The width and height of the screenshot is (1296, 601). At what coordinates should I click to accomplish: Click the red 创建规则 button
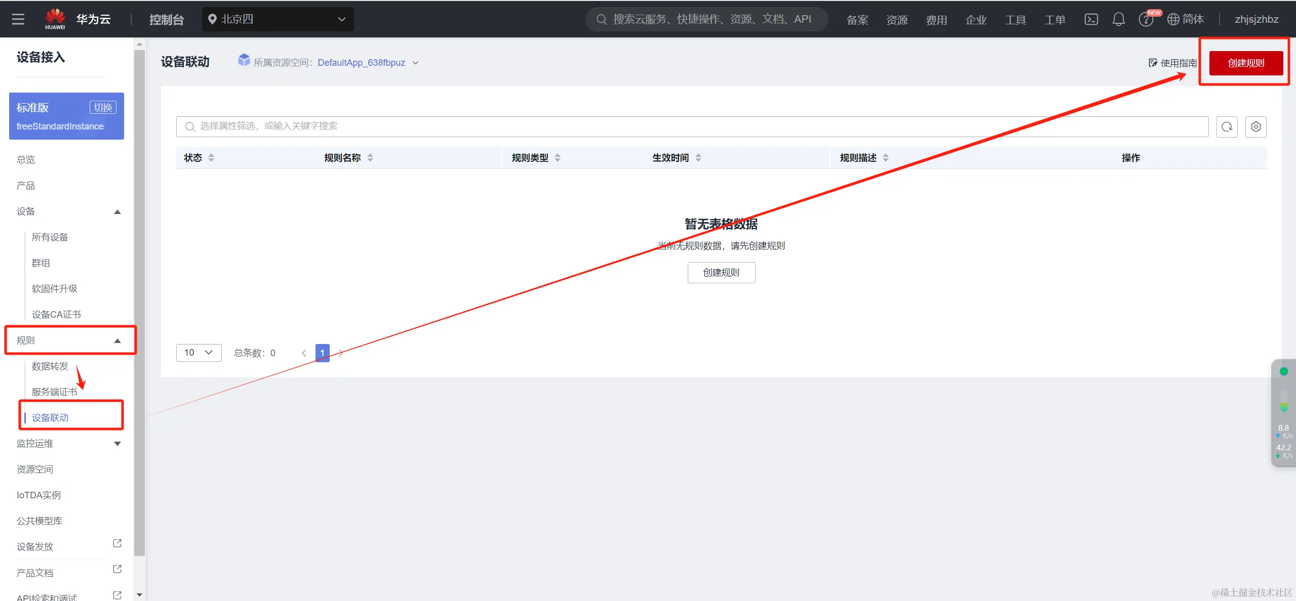(x=1245, y=63)
